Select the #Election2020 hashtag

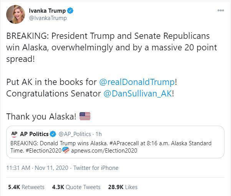[x=44, y=151]
